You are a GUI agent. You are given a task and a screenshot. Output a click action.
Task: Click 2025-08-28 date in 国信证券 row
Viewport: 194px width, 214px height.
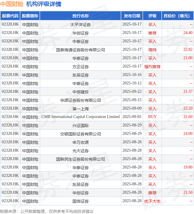point(132,201)
